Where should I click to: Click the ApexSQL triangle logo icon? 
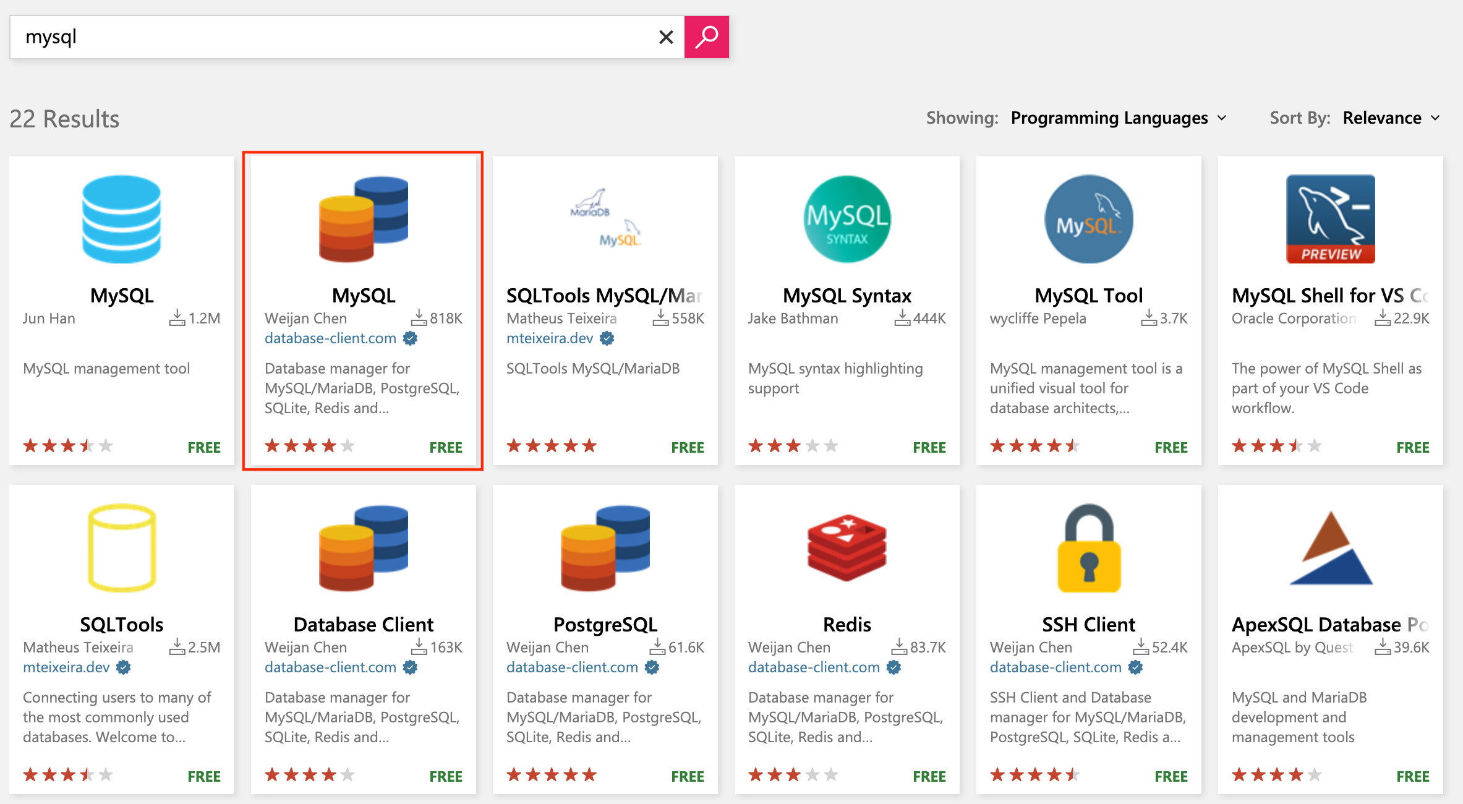1330,548
